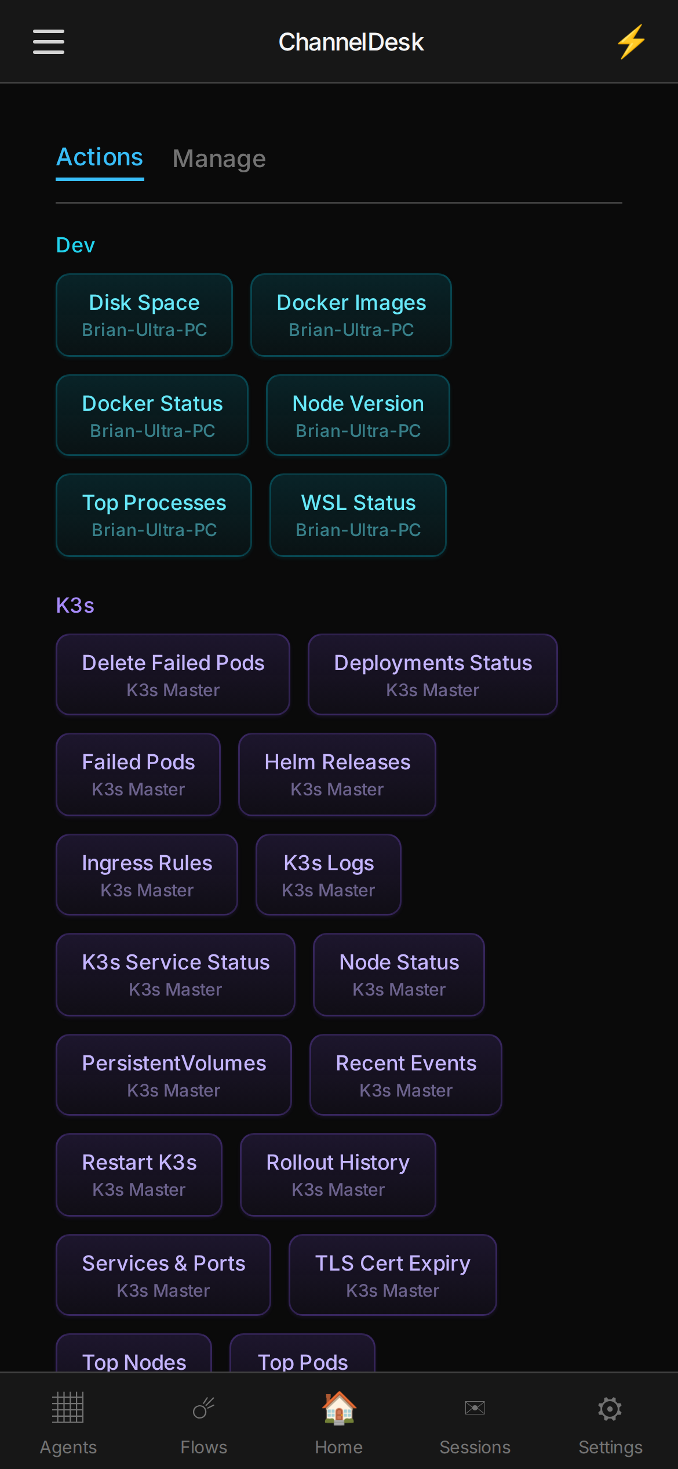Screen dimensions: 678x1469
Task: Run Restart K3s action
Action: point(139,1175)
